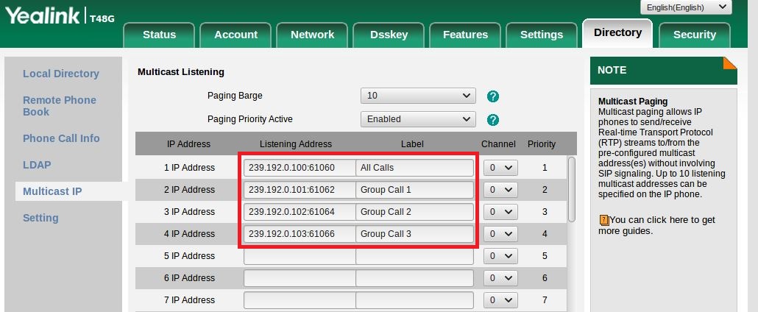The height and width of the screenshot is (312, 758).
Task: Open help for Paging Barge
Action: 492,96
